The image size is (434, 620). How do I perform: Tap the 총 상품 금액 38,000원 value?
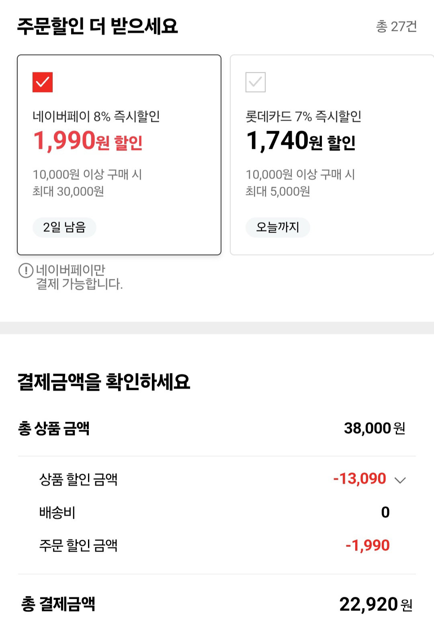click(x=375, y=428)
